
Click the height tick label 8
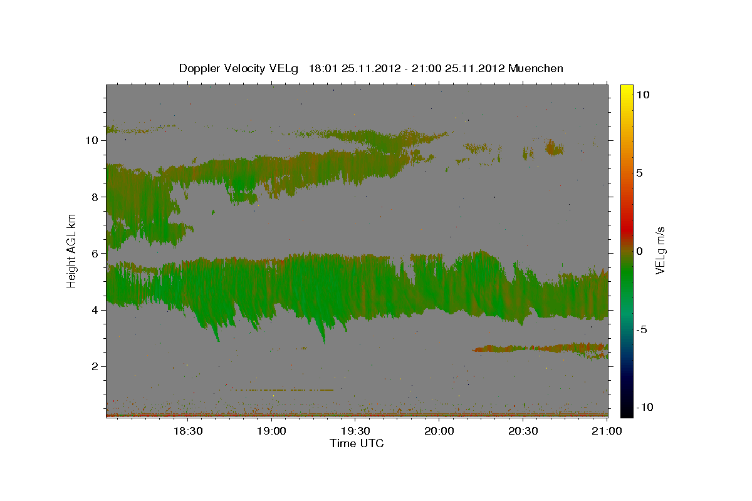pyautogui.click(x=95, y=197)
